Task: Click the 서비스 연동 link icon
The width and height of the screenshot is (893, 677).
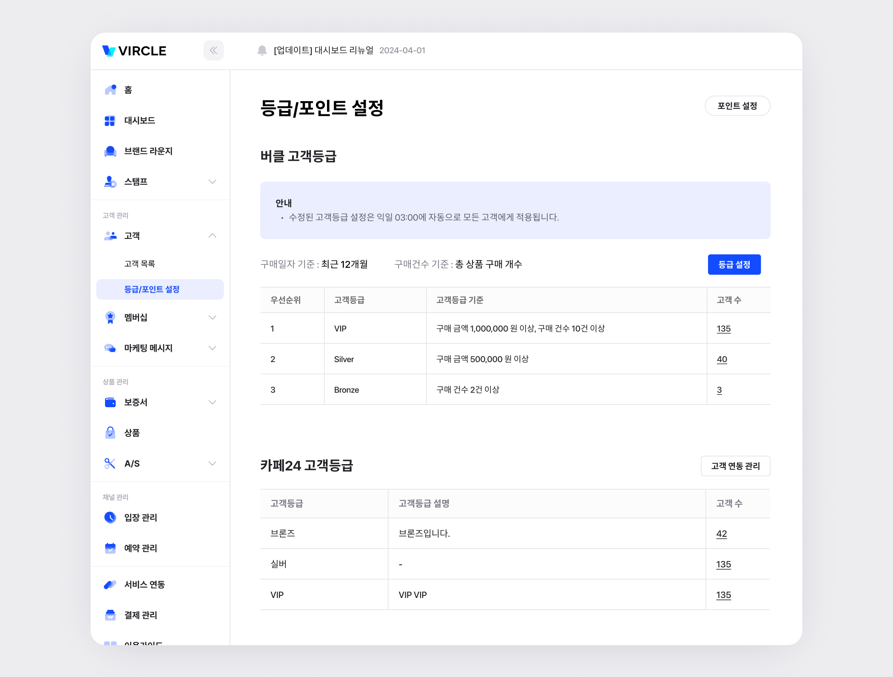Action: coord(110,584)
